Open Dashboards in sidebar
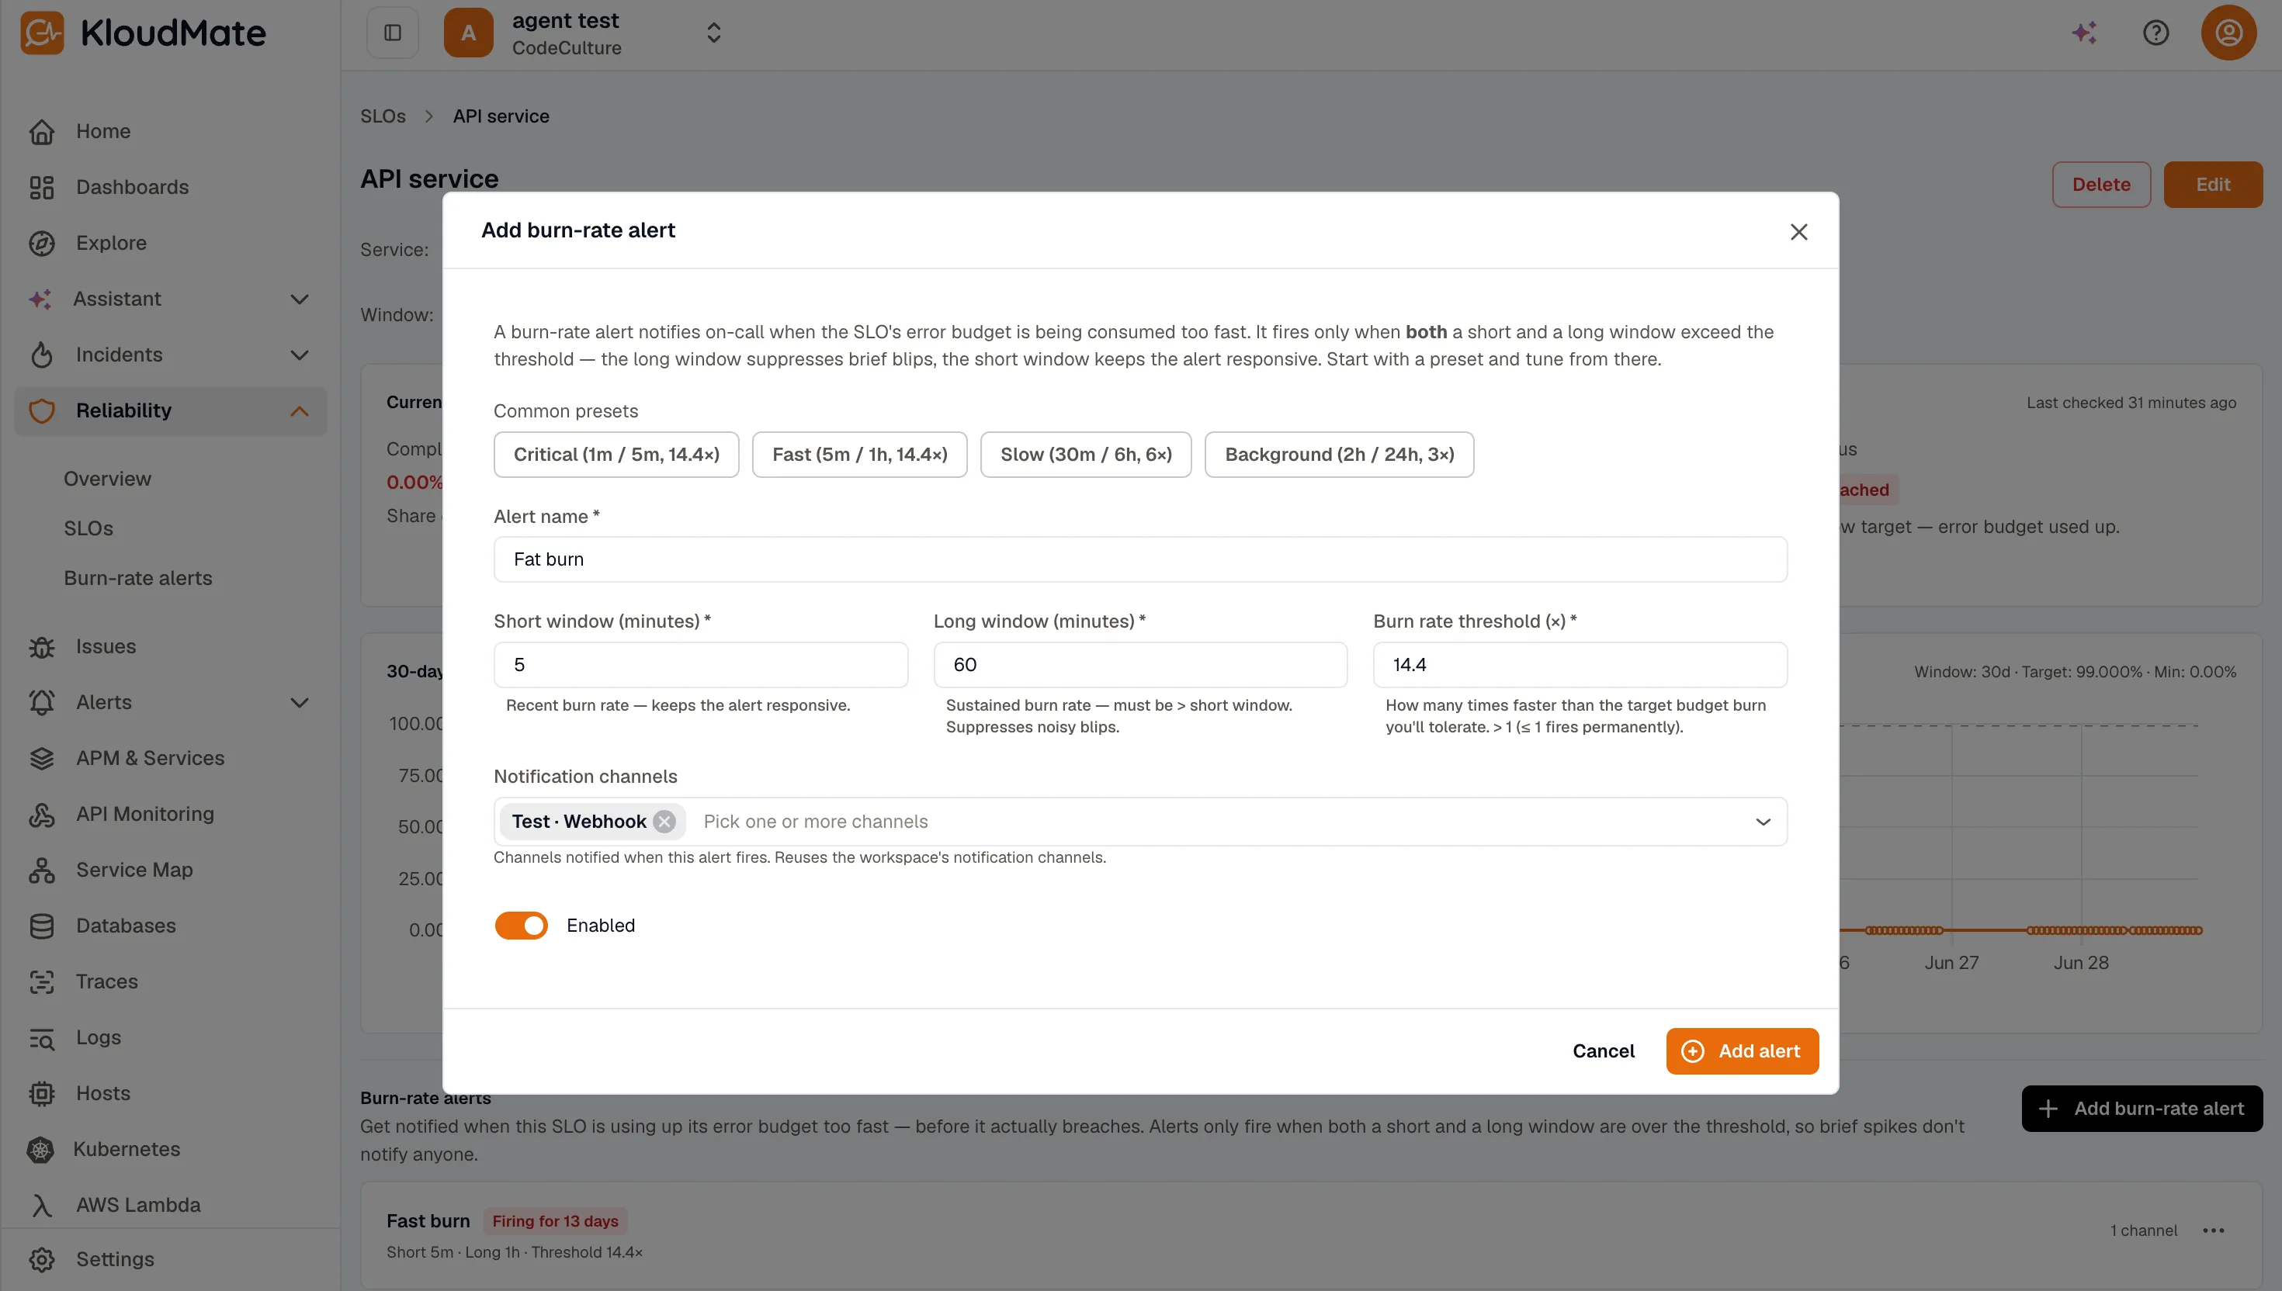This screenshot has width=2282, height=1291. tap(132, 187)
